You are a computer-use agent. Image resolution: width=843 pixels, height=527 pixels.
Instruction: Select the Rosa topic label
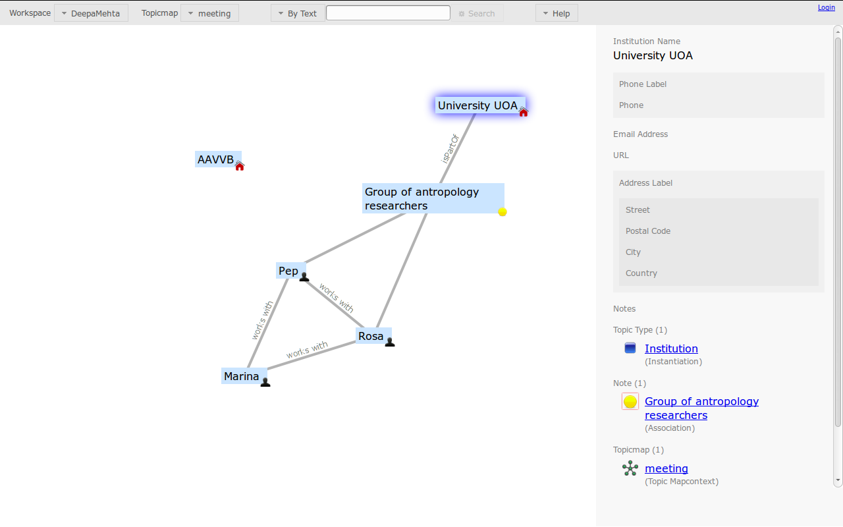coord(371,336)
